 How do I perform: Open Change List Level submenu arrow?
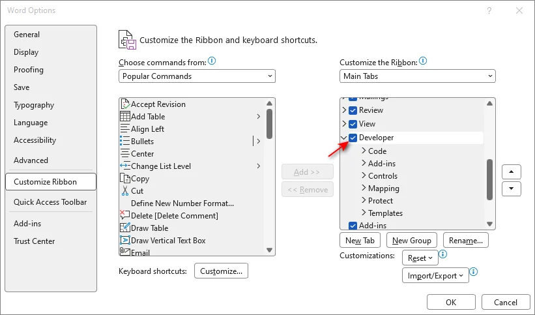pyautogui.click(x=259, y=166)
